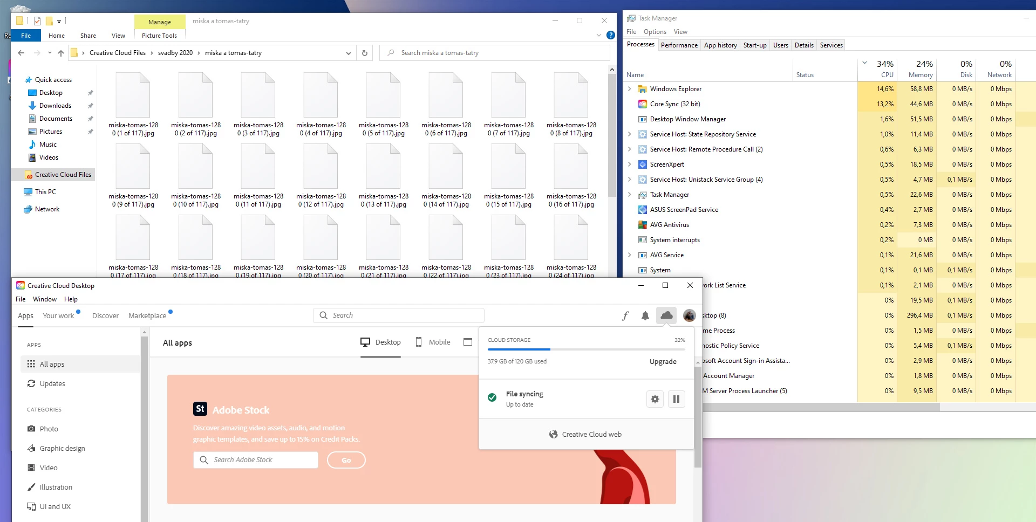Show Mobile apps in Creative Cloud
The height and width of the screenshot is (522, 1036).
tap(433, 342)
